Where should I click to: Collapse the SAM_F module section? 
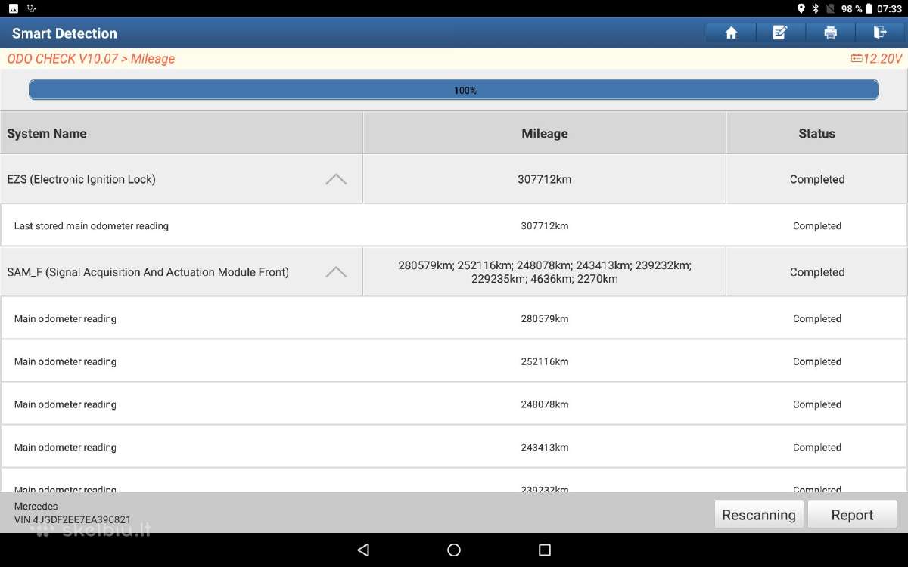[x=336, y=272]
